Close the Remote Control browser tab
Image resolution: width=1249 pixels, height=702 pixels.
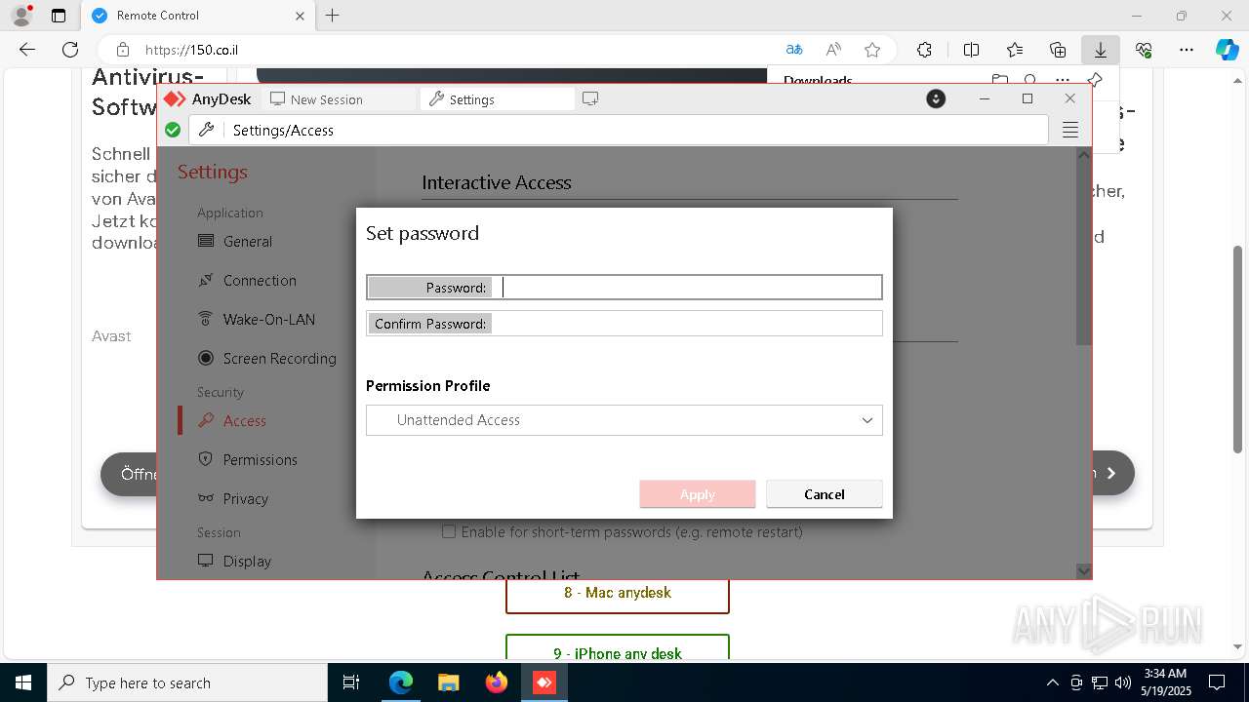pyautogui.click(x=300, y=16)
